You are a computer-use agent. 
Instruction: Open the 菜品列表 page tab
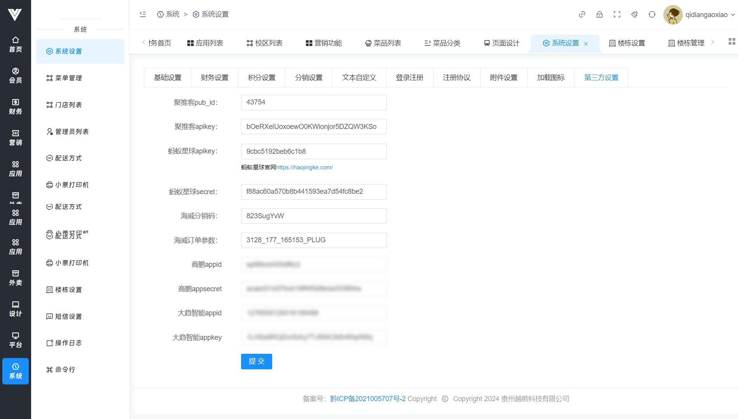tap(383, 43)
